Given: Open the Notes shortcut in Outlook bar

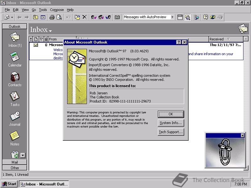Looking at the screenshot, I should pos(15,138).
